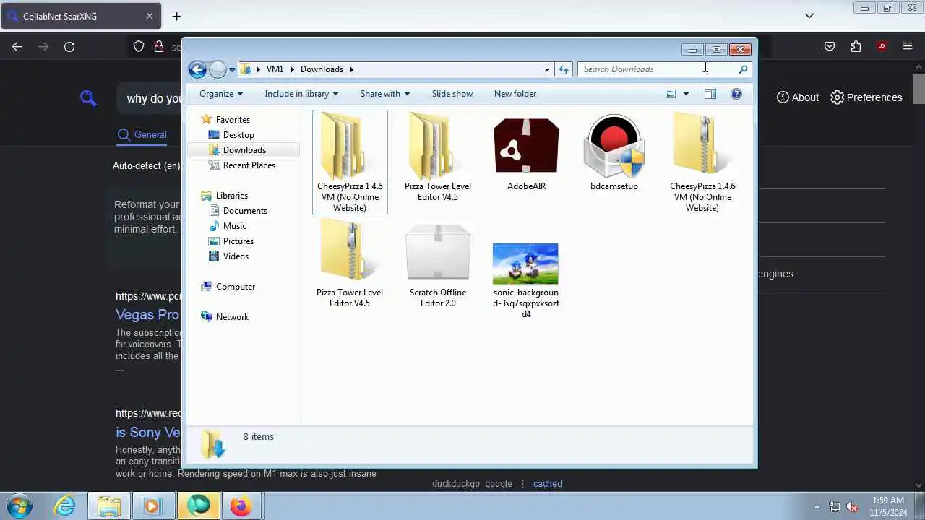The height and width of the screenshot is (520, 925).
Task: Open Windows Media Player from taskbar
Action: pyautogui.click(x=153, y=506)
